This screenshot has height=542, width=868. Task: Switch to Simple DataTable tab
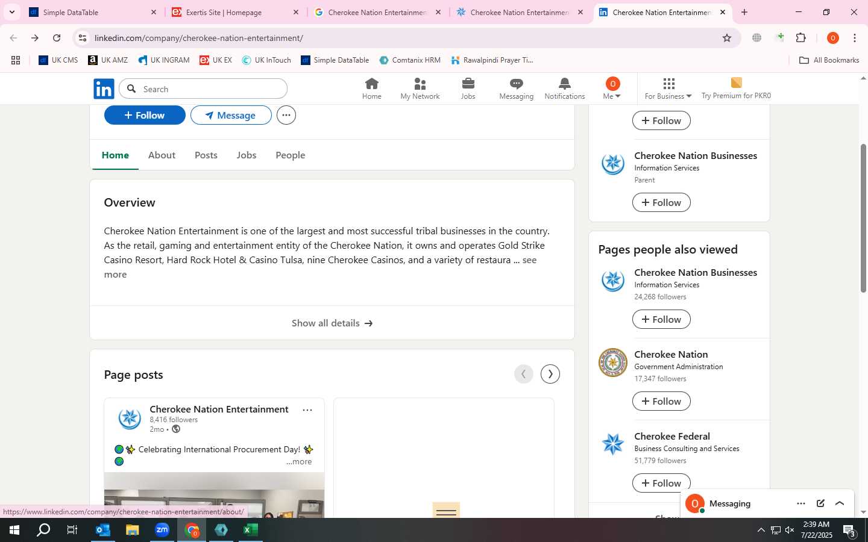click(93, 12)
